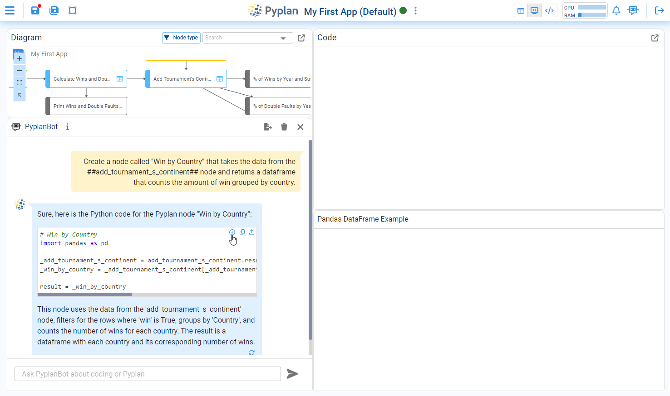Select the Add Tournament's Conti... node
The image size is (670, 396).
click(186, 79)
